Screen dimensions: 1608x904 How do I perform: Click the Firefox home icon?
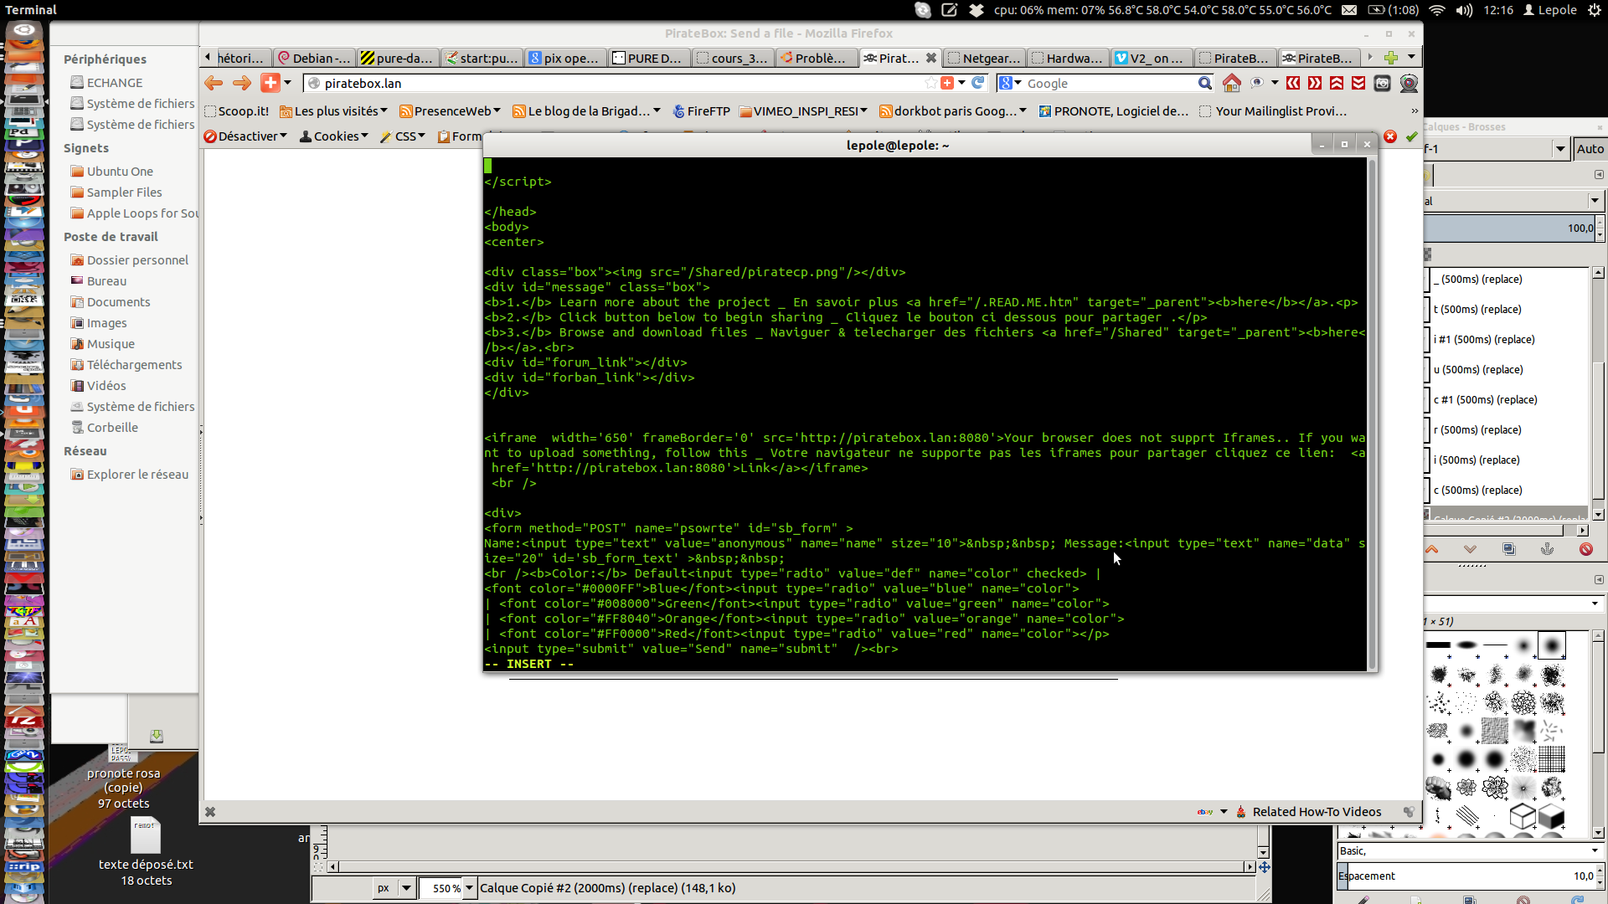[x=1231, y=83]
